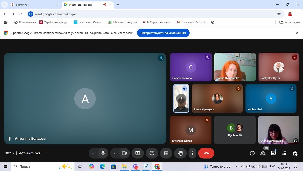The height and width of the screenshot is (171, 303).
Task: Show hidden system tray icons chevron
Action: [x=237, y=166]
